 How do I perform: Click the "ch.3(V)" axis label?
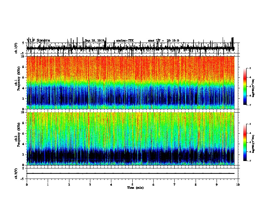point(16,174)
